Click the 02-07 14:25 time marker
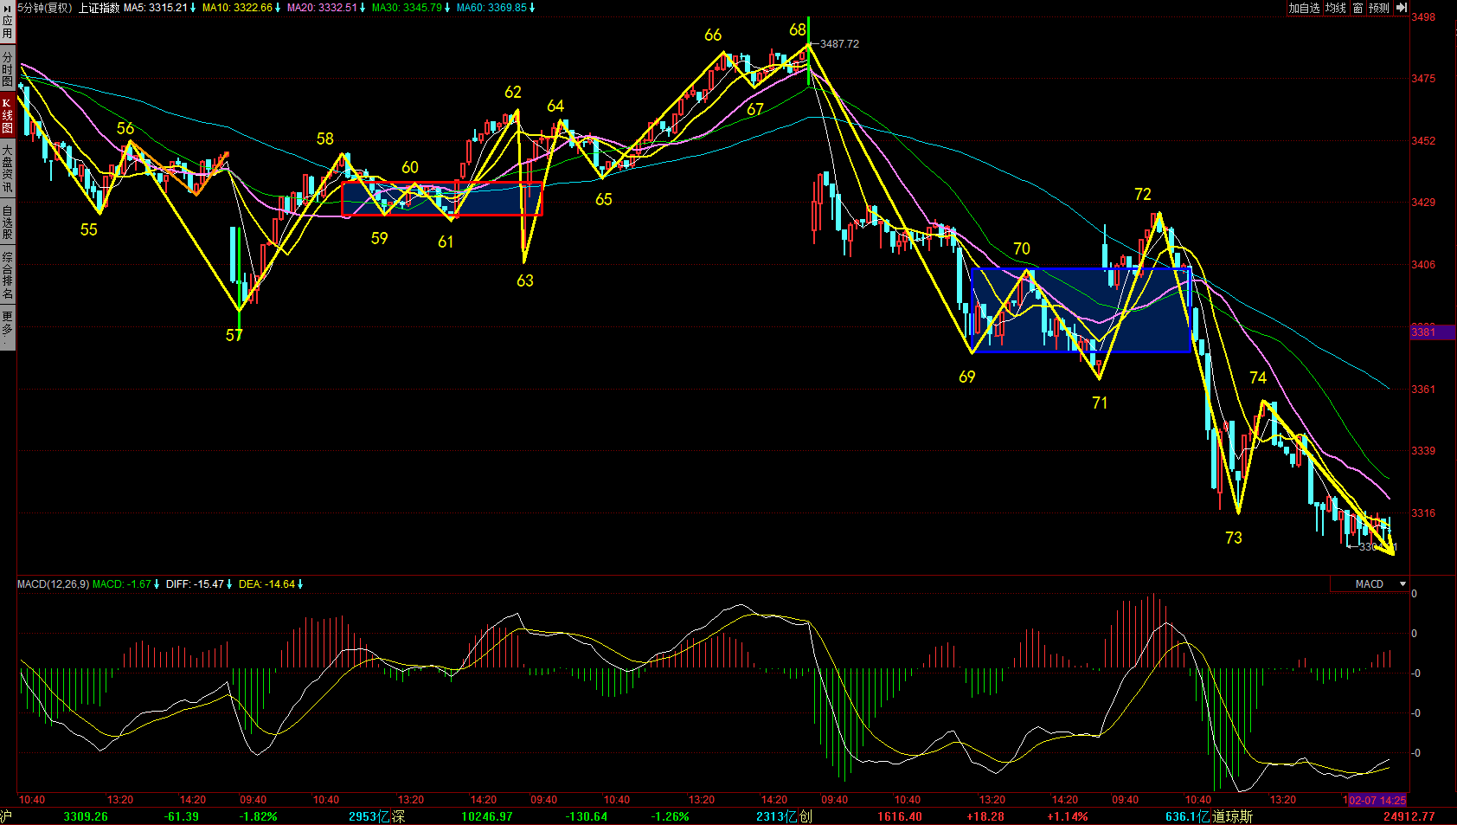 (x=1377, y=800)
